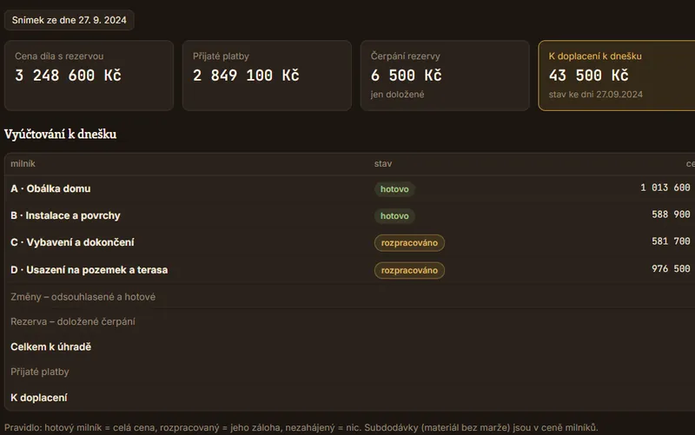The image size is (695, 435).
Task: Click the amount '588 900'
Action: click(x=671, y=214)
